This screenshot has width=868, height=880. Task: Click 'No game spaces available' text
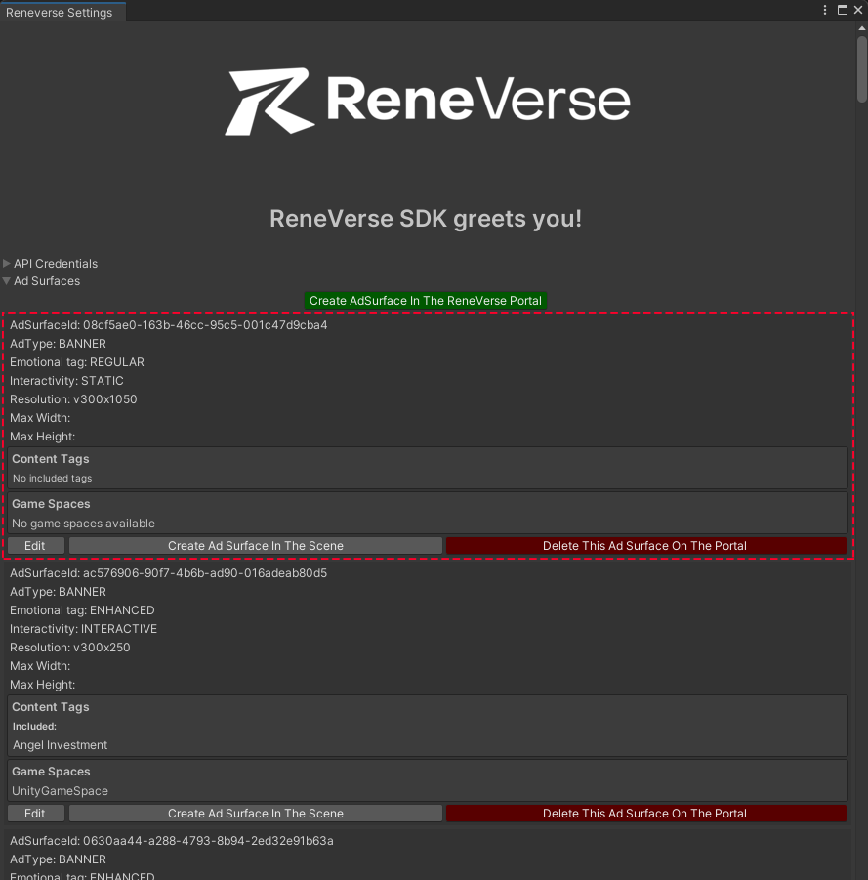pos(83,524)
